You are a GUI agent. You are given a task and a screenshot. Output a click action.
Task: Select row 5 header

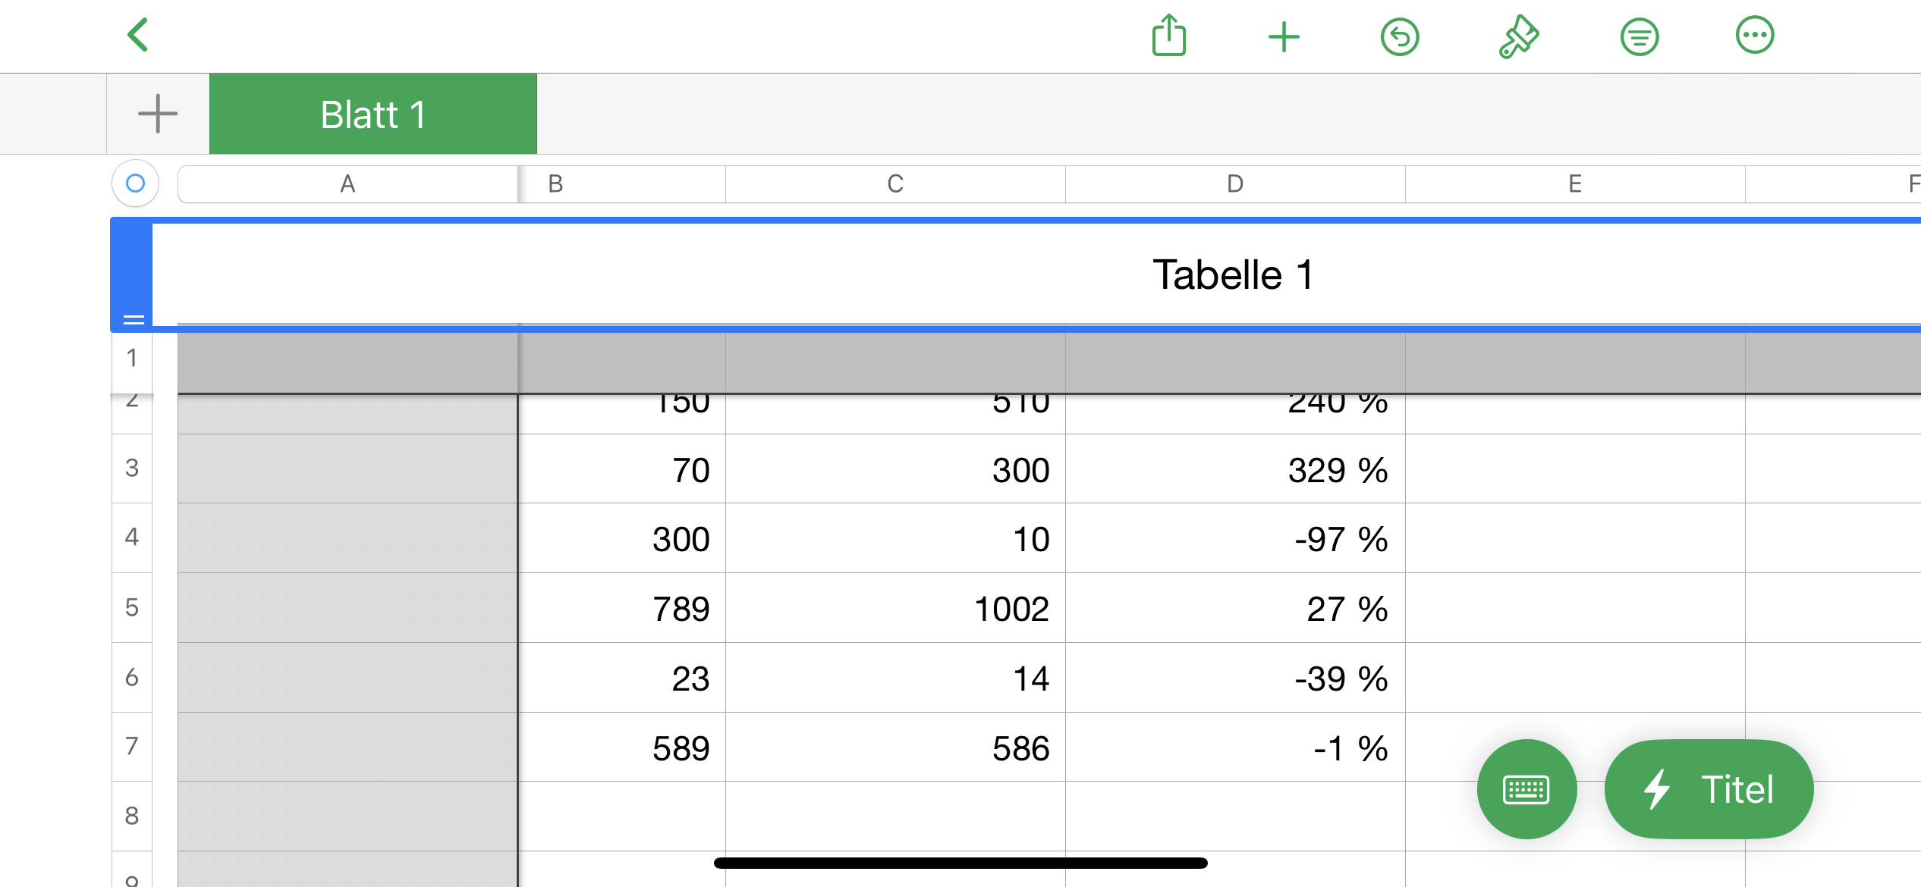click(132, 607)
